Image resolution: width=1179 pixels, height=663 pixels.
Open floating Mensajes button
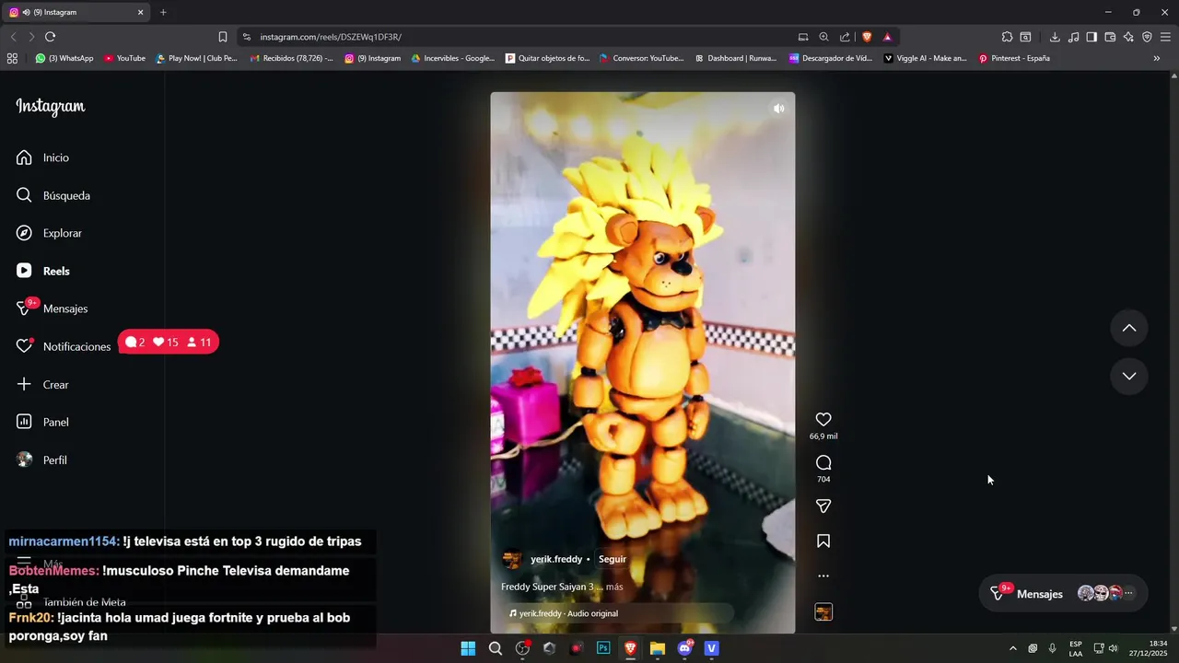tap(1063, 594)
